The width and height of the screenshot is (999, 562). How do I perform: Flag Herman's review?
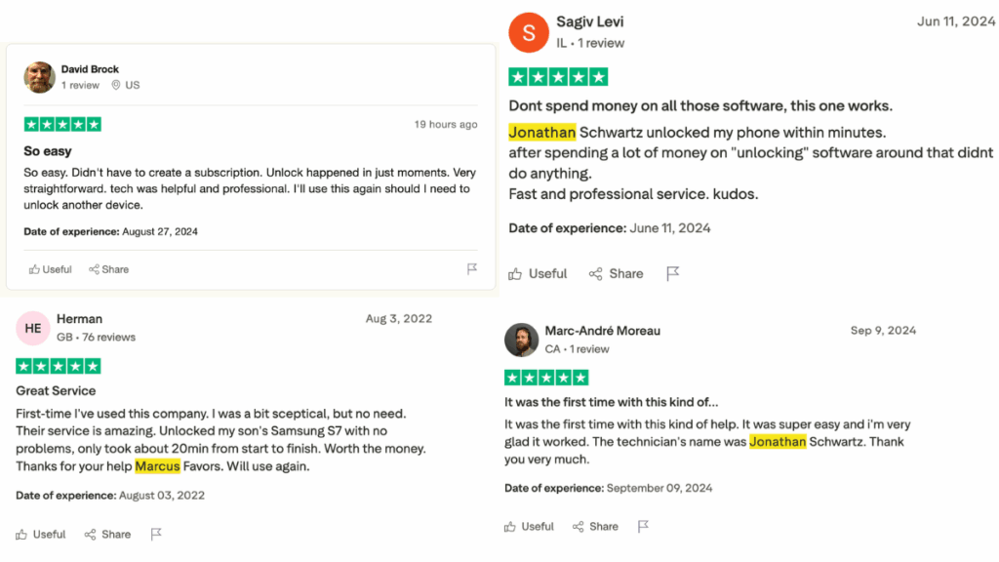[x=156, y=534]
